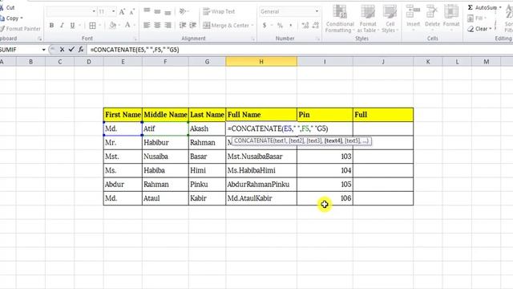The width and height of the screenshot is (513, 289).
Task: Select Top Align icon
Action: tap(147, 11)
